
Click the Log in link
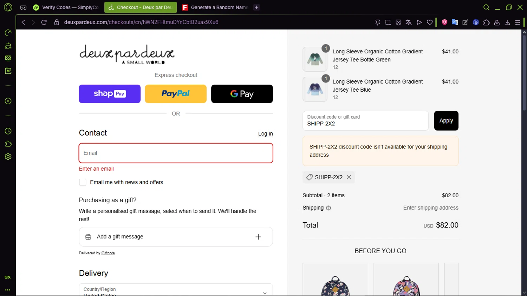pyautogui.click(x=265, y=134)
